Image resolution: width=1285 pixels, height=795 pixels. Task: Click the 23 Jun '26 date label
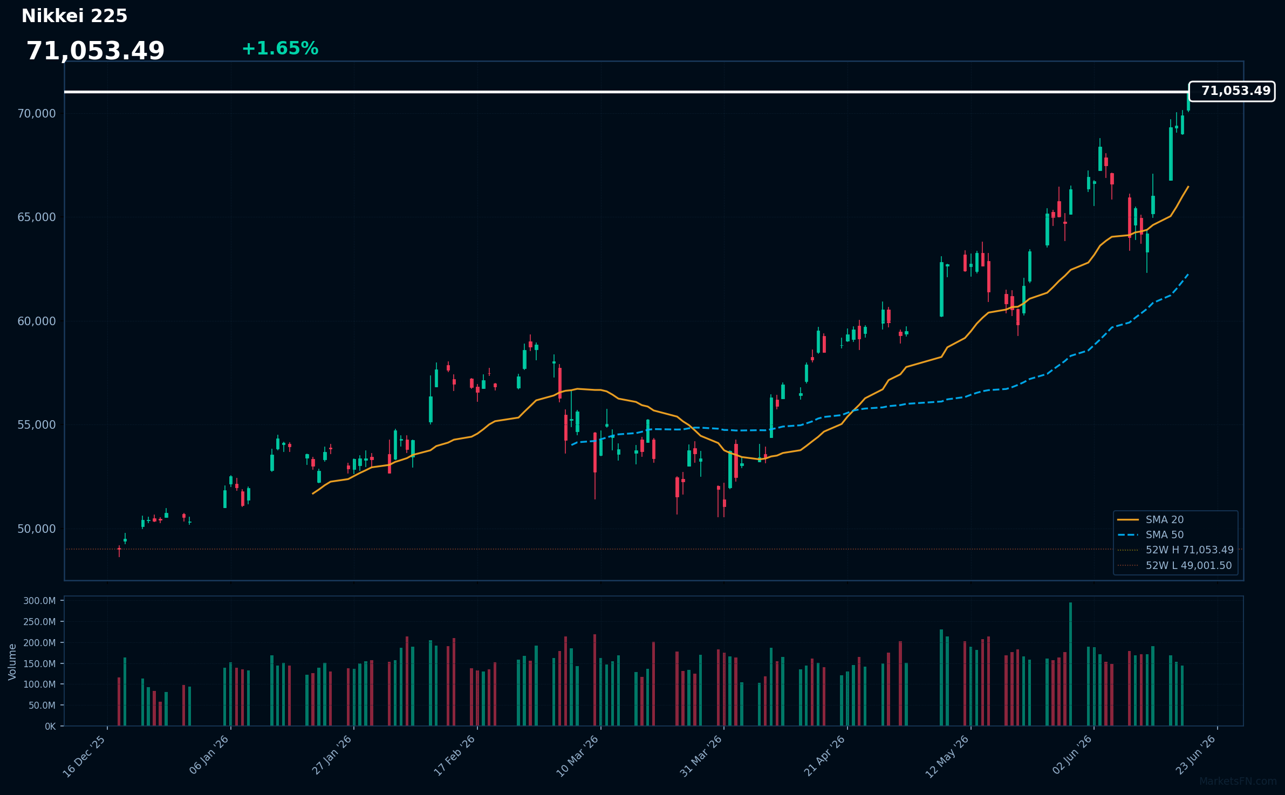(1195, 756)
